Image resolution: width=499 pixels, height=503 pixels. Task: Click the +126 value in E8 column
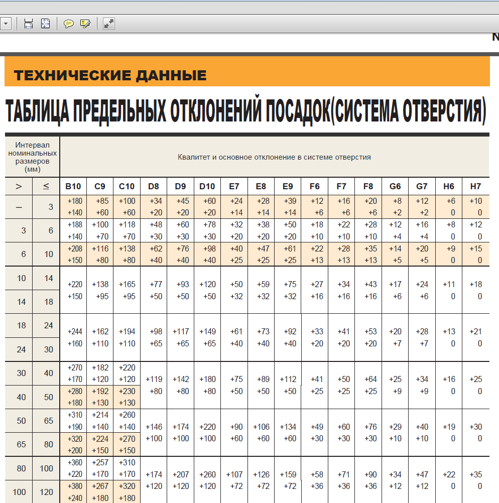point(261,474)
